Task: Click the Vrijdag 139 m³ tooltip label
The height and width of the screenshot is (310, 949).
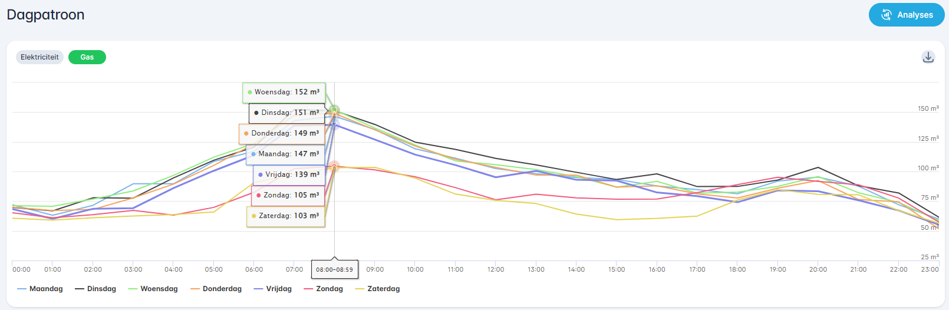Action: click(x=289, y=175)
